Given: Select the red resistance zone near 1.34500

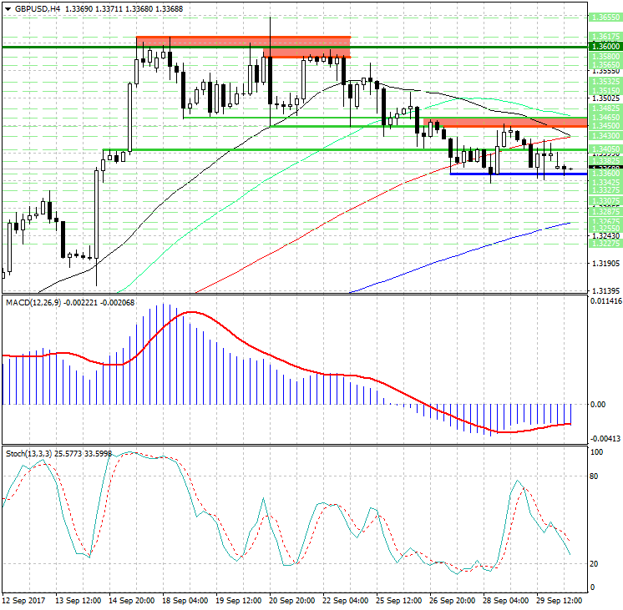Looking at the screenshot, I should tap(505, 123).
